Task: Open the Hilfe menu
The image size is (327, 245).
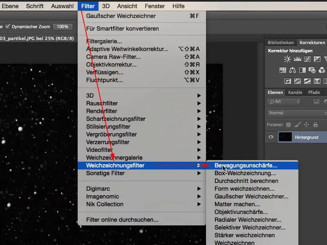Action: click(x=178, y=6)
